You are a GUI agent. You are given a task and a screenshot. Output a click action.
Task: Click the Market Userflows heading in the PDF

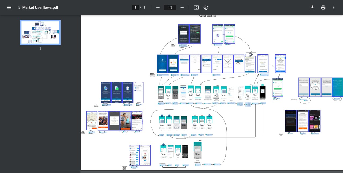[x=207, y=16]
